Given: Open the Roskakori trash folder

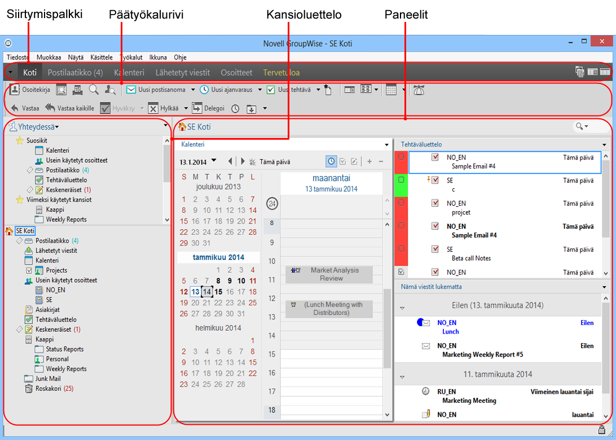Looking at the screenshot, I should point(29,388).
